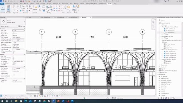Image resolution: width=183 pixels, height=103 pixels.
Task: Toggle the Sun Path checkbox
Action: click(x=13, y=53)
